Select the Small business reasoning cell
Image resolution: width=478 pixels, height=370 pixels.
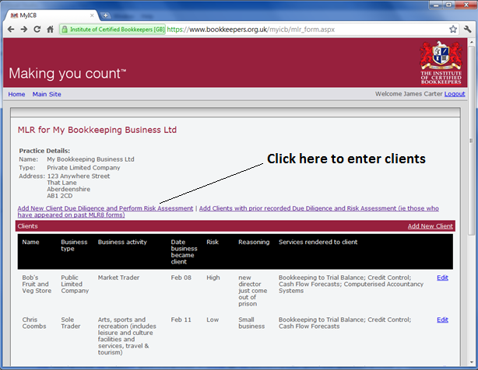click(x=251, y=323)
